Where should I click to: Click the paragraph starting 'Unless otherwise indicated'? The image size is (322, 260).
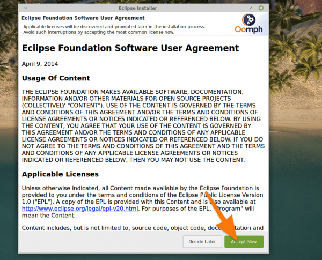coord(142,202)
